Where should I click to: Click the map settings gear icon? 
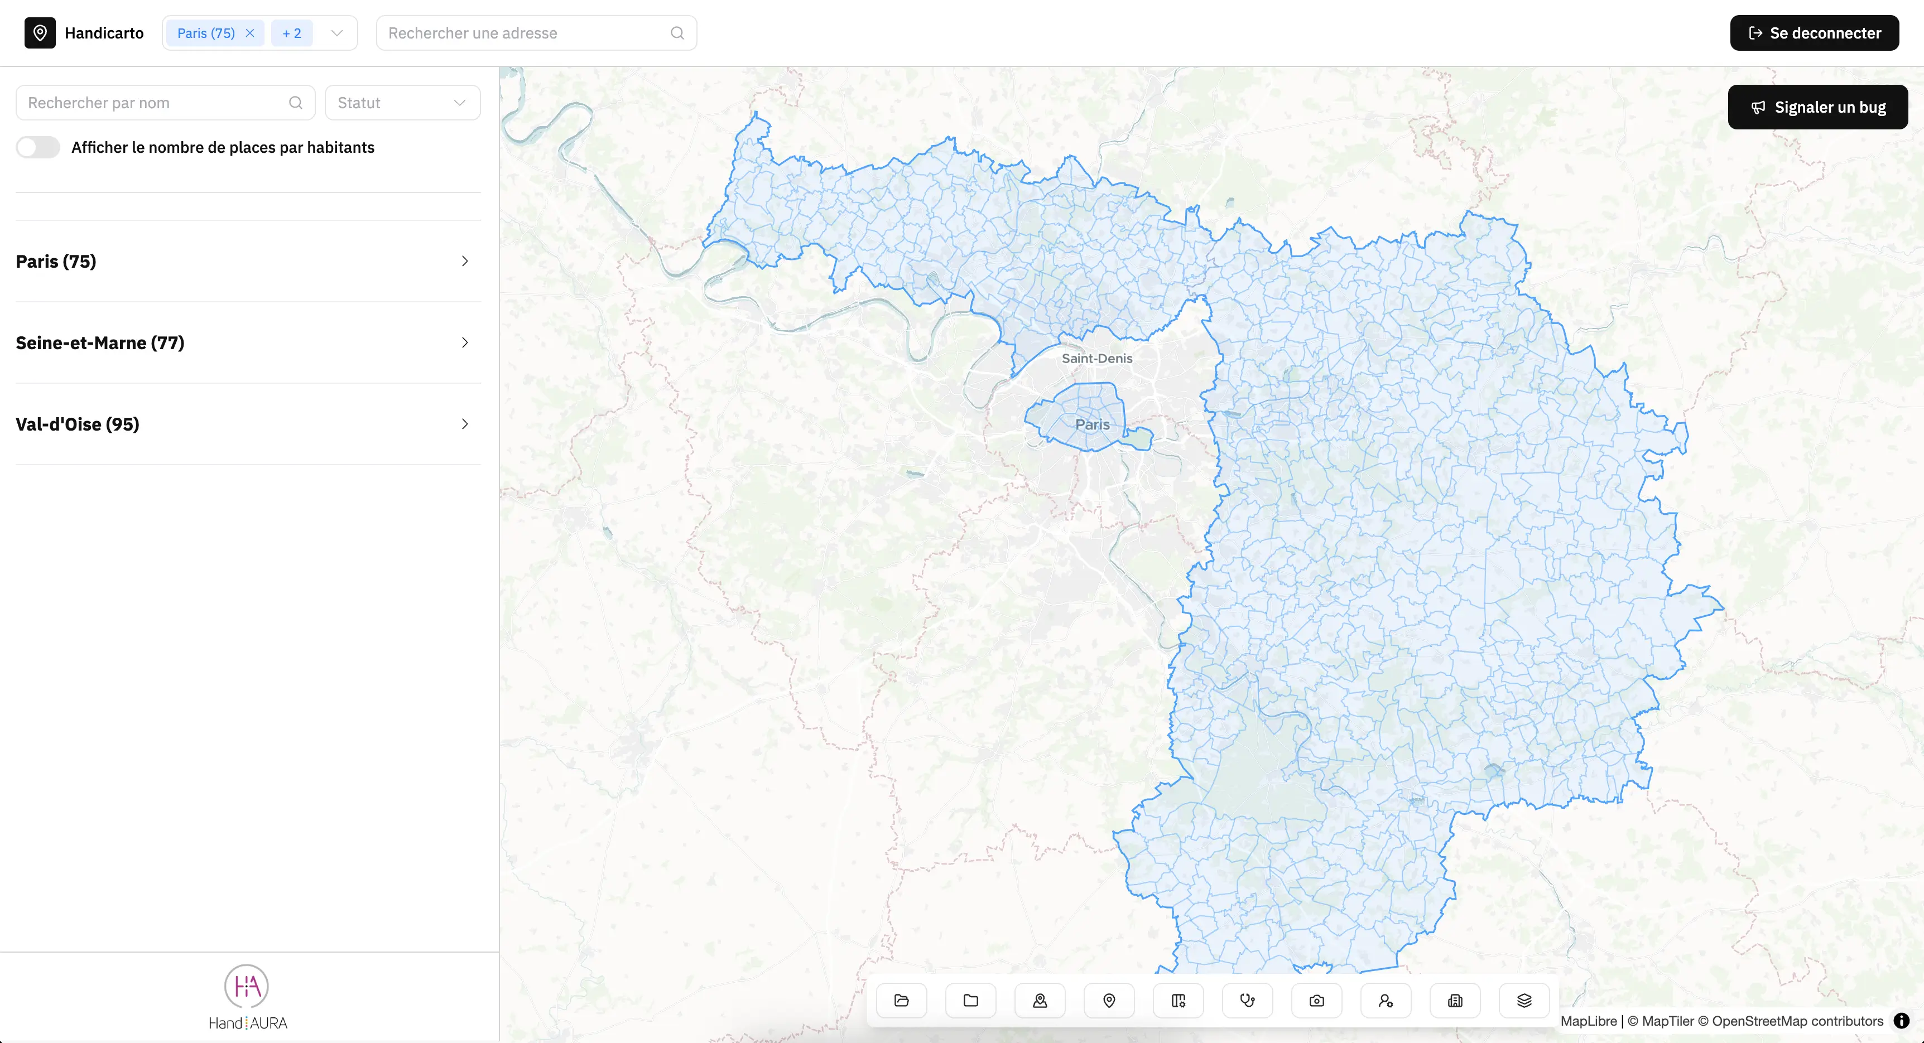(x=1179, y=1001)
